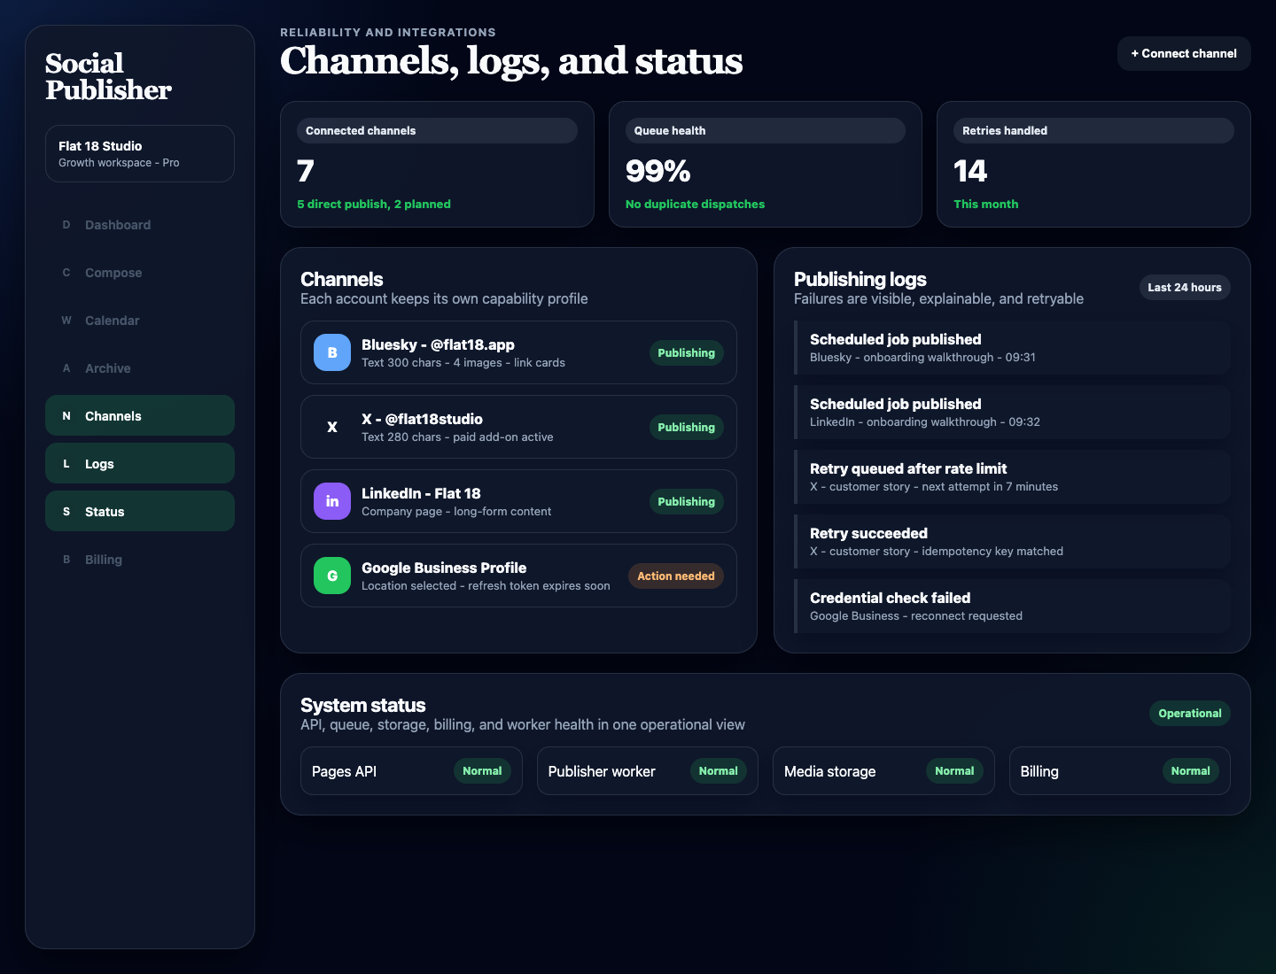This screenshot has height=974, width=1276.
Task: Click the Operational status badge
Action: pos(1190,713)
